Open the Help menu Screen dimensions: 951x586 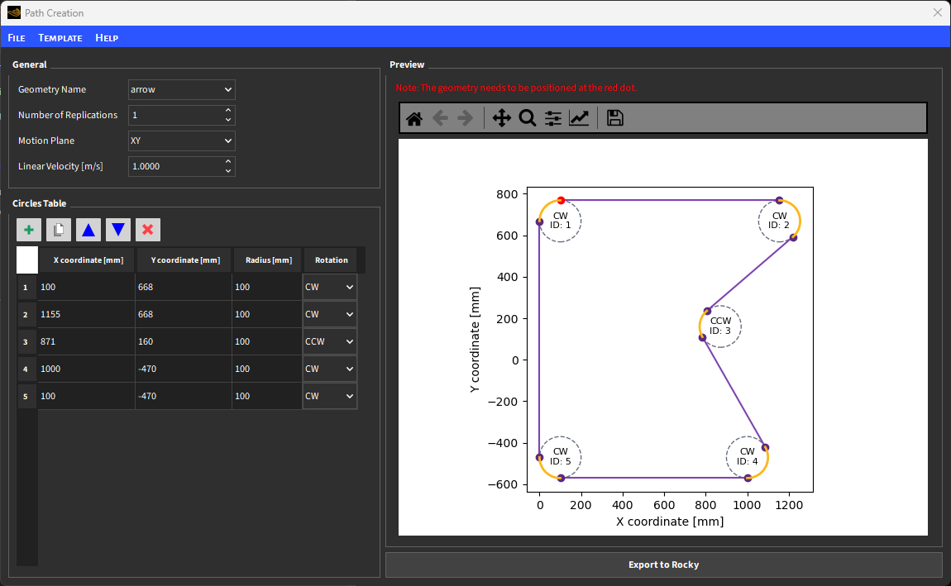(x=107, y=37)
